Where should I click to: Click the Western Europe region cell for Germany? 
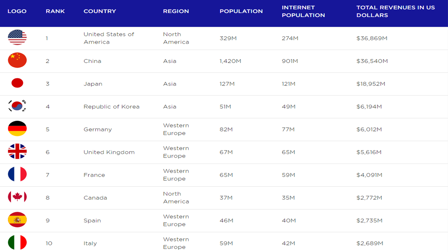176,129
